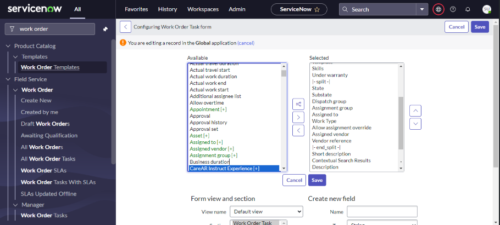
Task: Select CareAR Instruct Experience [+] in Available
Action: [x=235, y=169]
